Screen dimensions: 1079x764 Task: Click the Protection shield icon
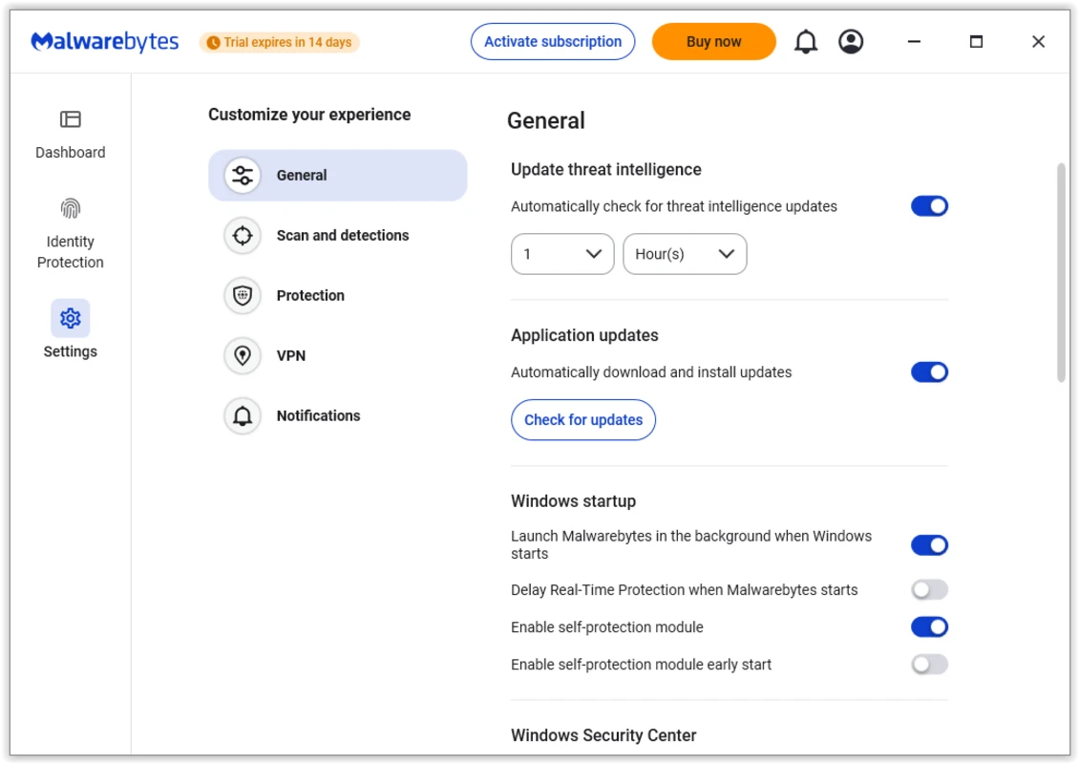pos(242,295)
